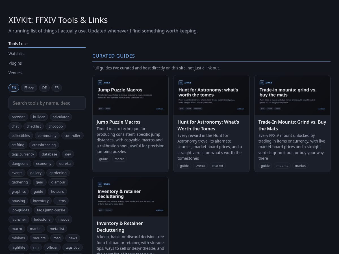
Task: Switch to the Watchlist section
Action: coord(47,54)
